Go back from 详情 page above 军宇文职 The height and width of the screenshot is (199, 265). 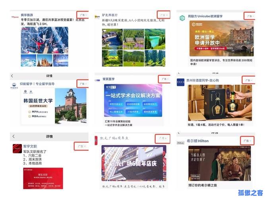(14, 137)
